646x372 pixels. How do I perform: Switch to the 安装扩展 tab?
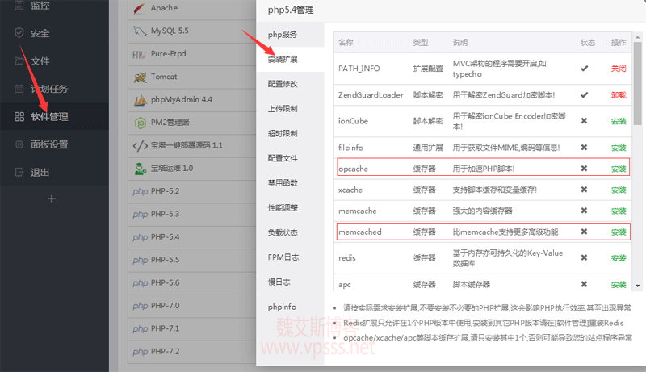pyautogui.click(x=283, y=60)
